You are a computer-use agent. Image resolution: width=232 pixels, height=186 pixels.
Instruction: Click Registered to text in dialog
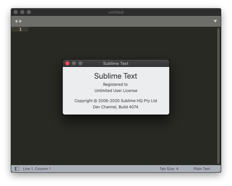(115, 84)
